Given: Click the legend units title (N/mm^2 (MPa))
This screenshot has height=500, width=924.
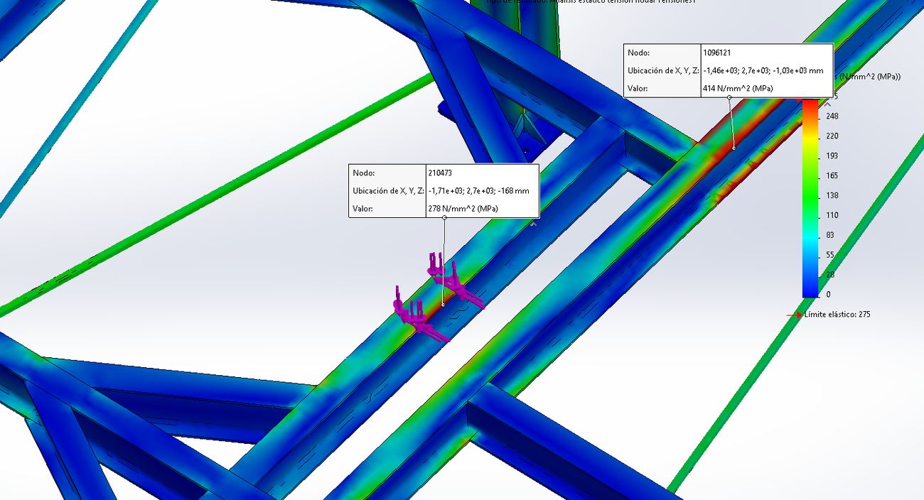Looking at the screenshot, I should [870, 77].
